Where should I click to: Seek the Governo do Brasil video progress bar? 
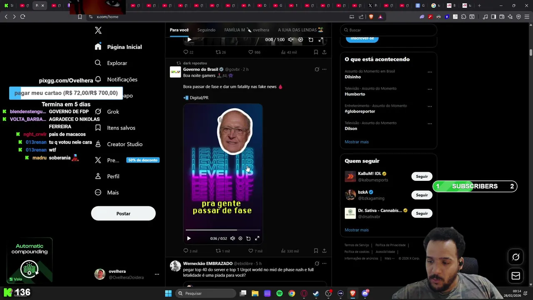coord(223,230)
